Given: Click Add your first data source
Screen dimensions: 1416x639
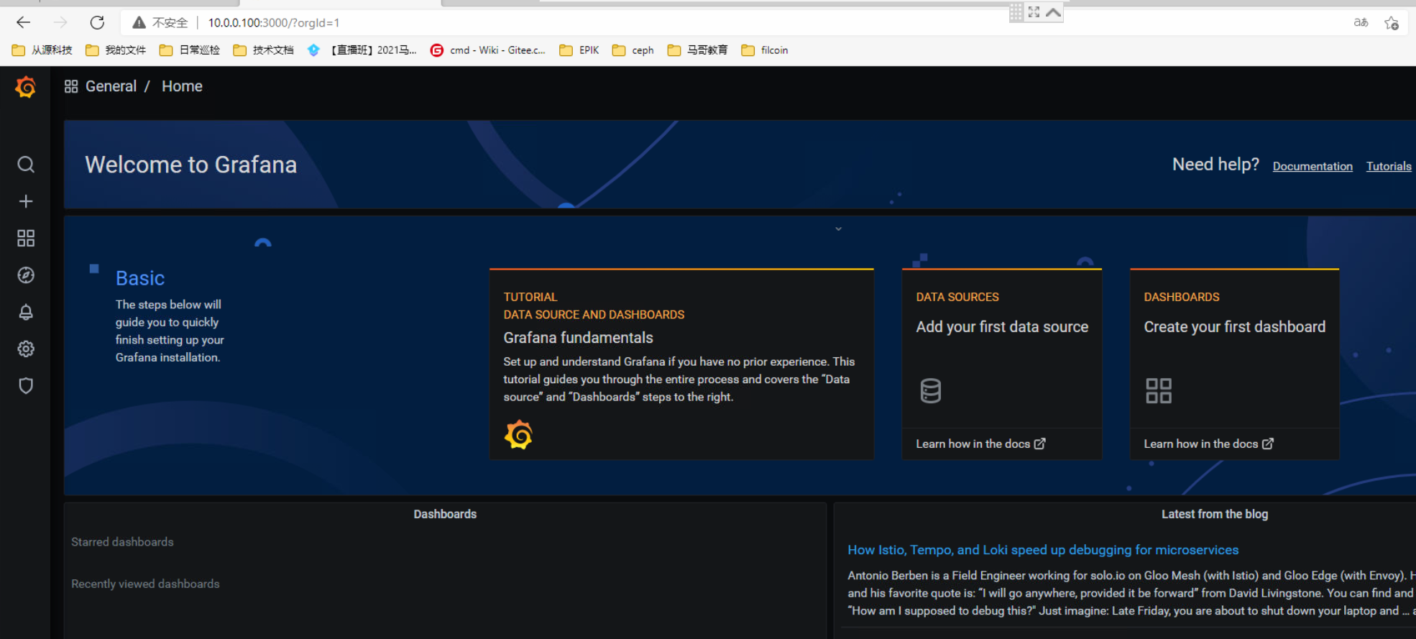Looking at the screenshot, I should click(x=1002, y=327).
